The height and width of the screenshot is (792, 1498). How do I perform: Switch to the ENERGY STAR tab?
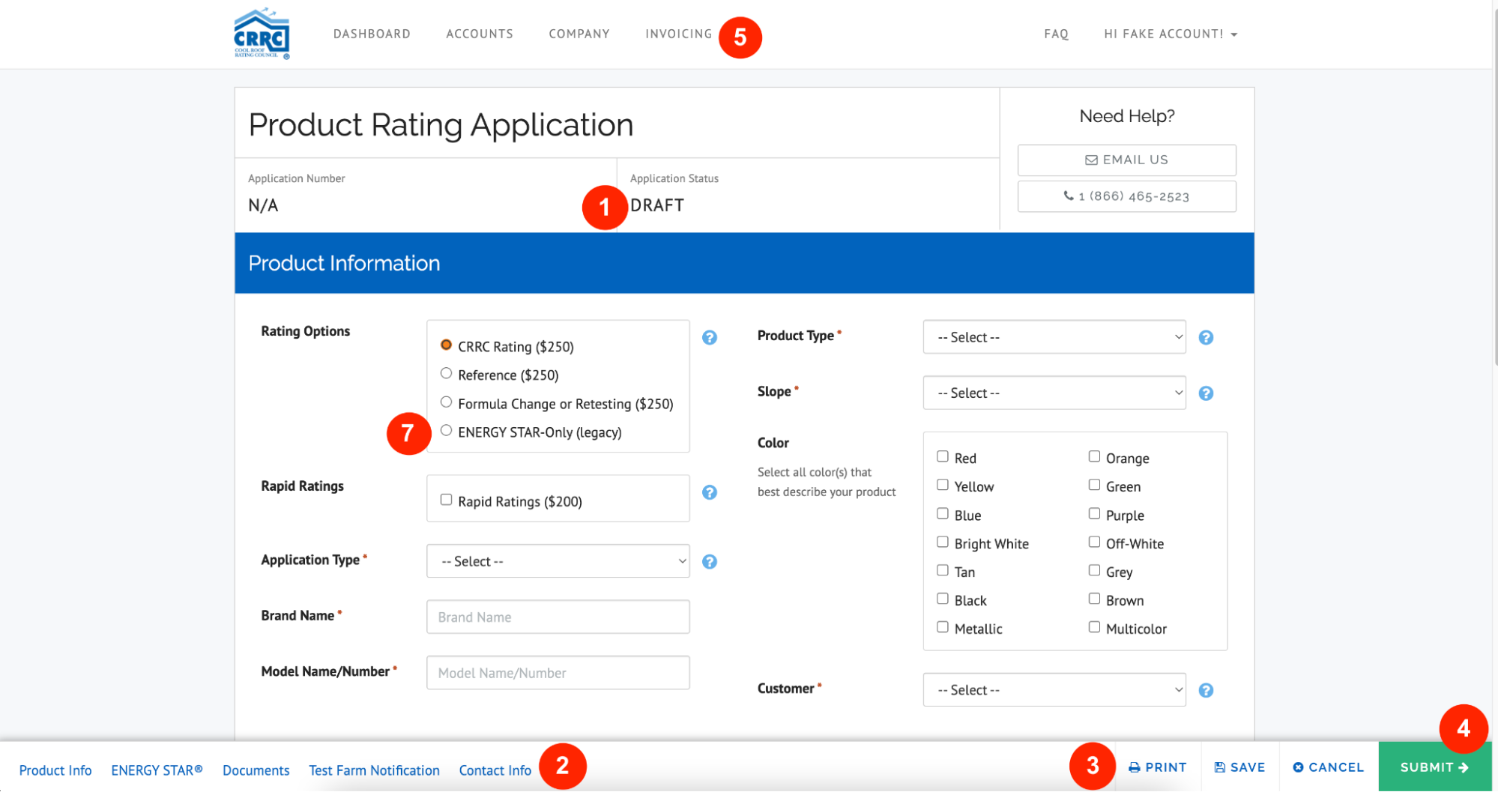click(x=156, y=770)
